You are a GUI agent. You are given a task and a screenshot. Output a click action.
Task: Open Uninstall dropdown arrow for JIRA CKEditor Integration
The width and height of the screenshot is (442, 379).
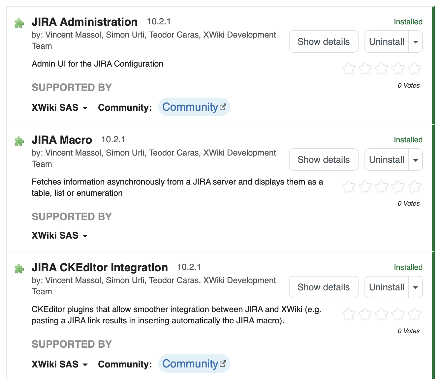[416, 287]
